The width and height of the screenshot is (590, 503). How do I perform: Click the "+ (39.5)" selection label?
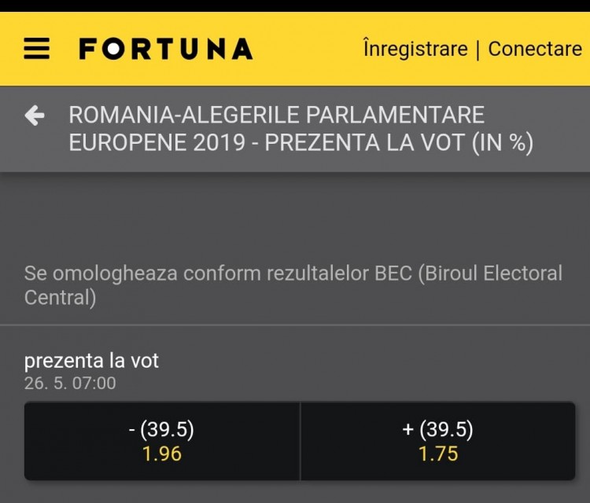click(x=437, y=429)
